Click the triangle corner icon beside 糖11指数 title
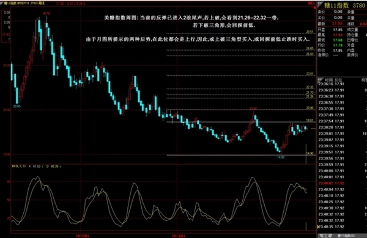Viewport: 367px width, 238px height. (320, 4)
